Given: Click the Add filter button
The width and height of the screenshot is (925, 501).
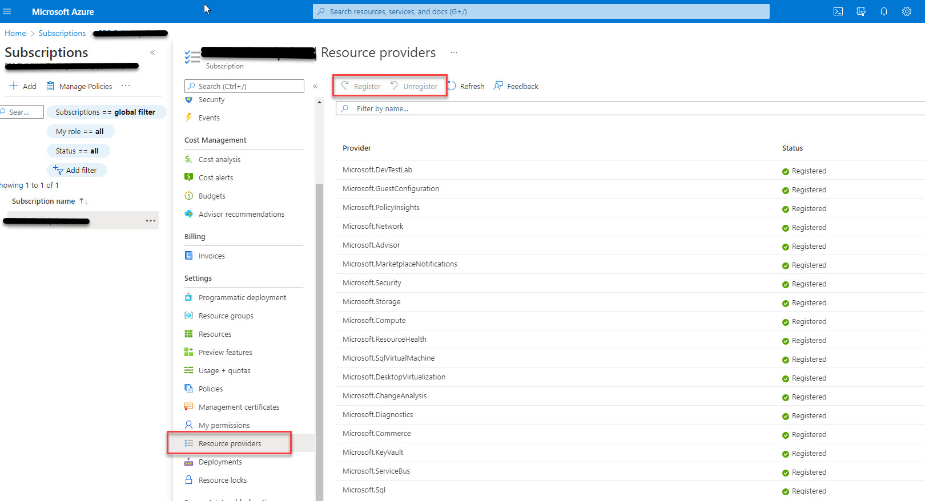Looking at the screenshot, I should 76,171.
